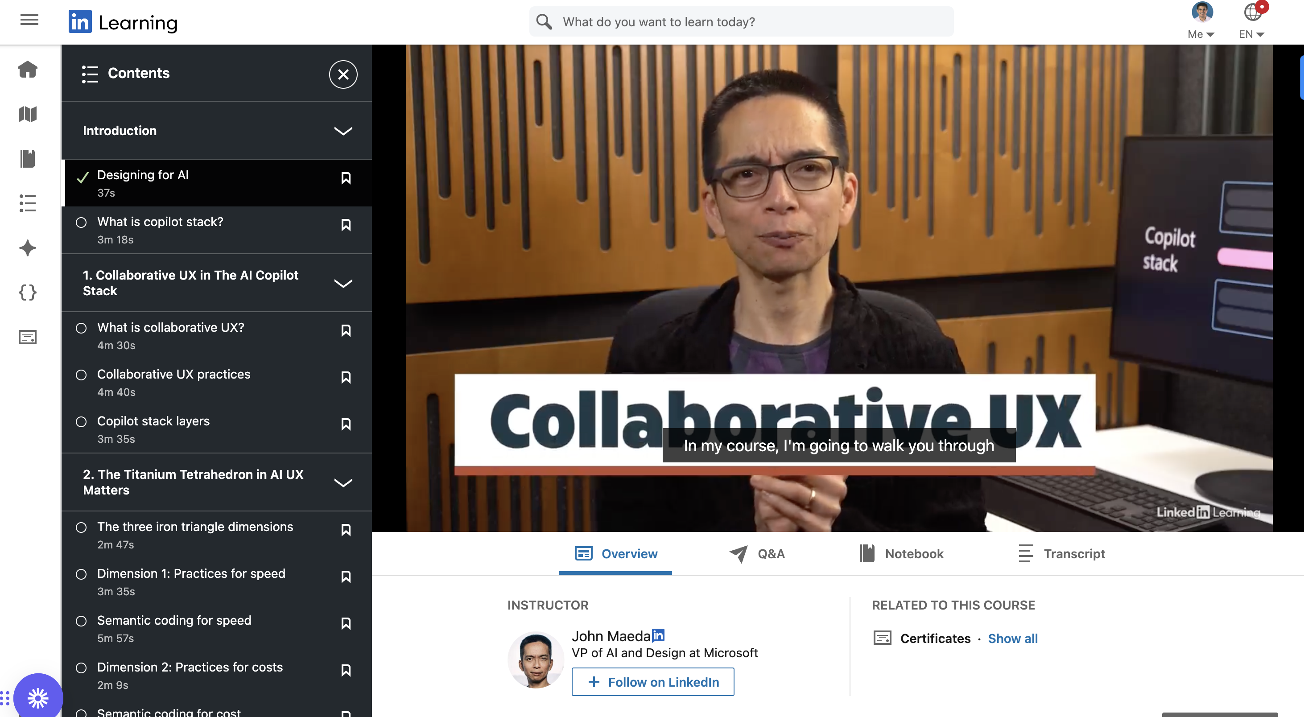Collapse chapter '1. Collaborative UX in The AI Copilot Stack'
Viewport: 1304px width, 717px height.
click(343, 283)
